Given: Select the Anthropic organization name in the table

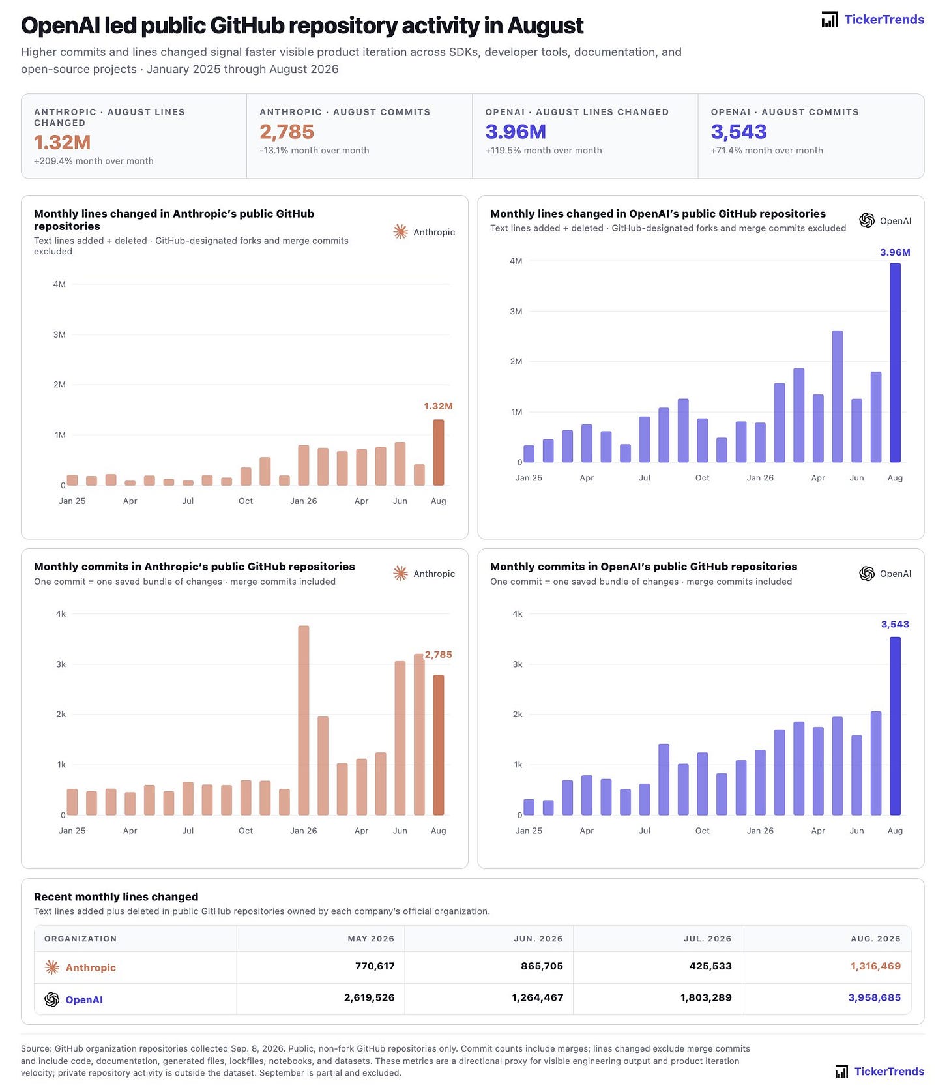Looking at the screenshot, I should [91, 967].
